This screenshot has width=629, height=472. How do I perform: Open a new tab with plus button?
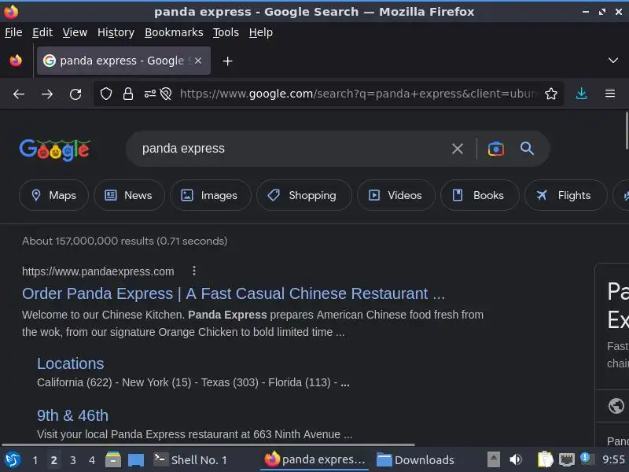click(227, 61)
